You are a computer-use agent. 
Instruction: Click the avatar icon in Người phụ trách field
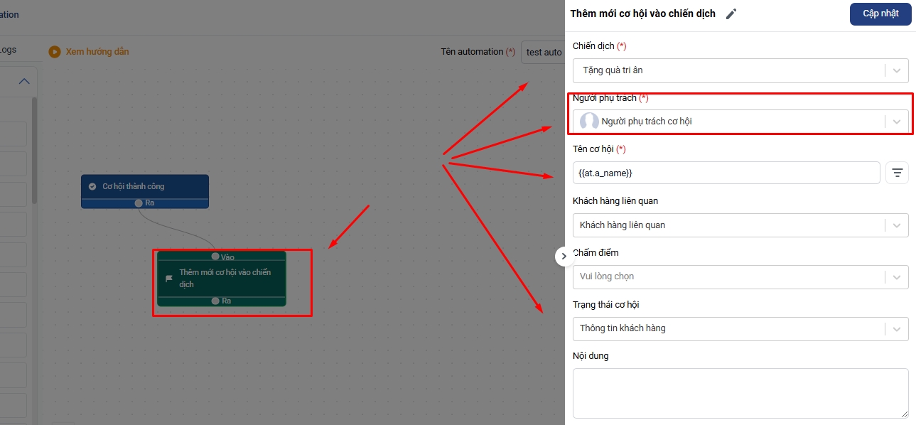(x=589, y=122)
